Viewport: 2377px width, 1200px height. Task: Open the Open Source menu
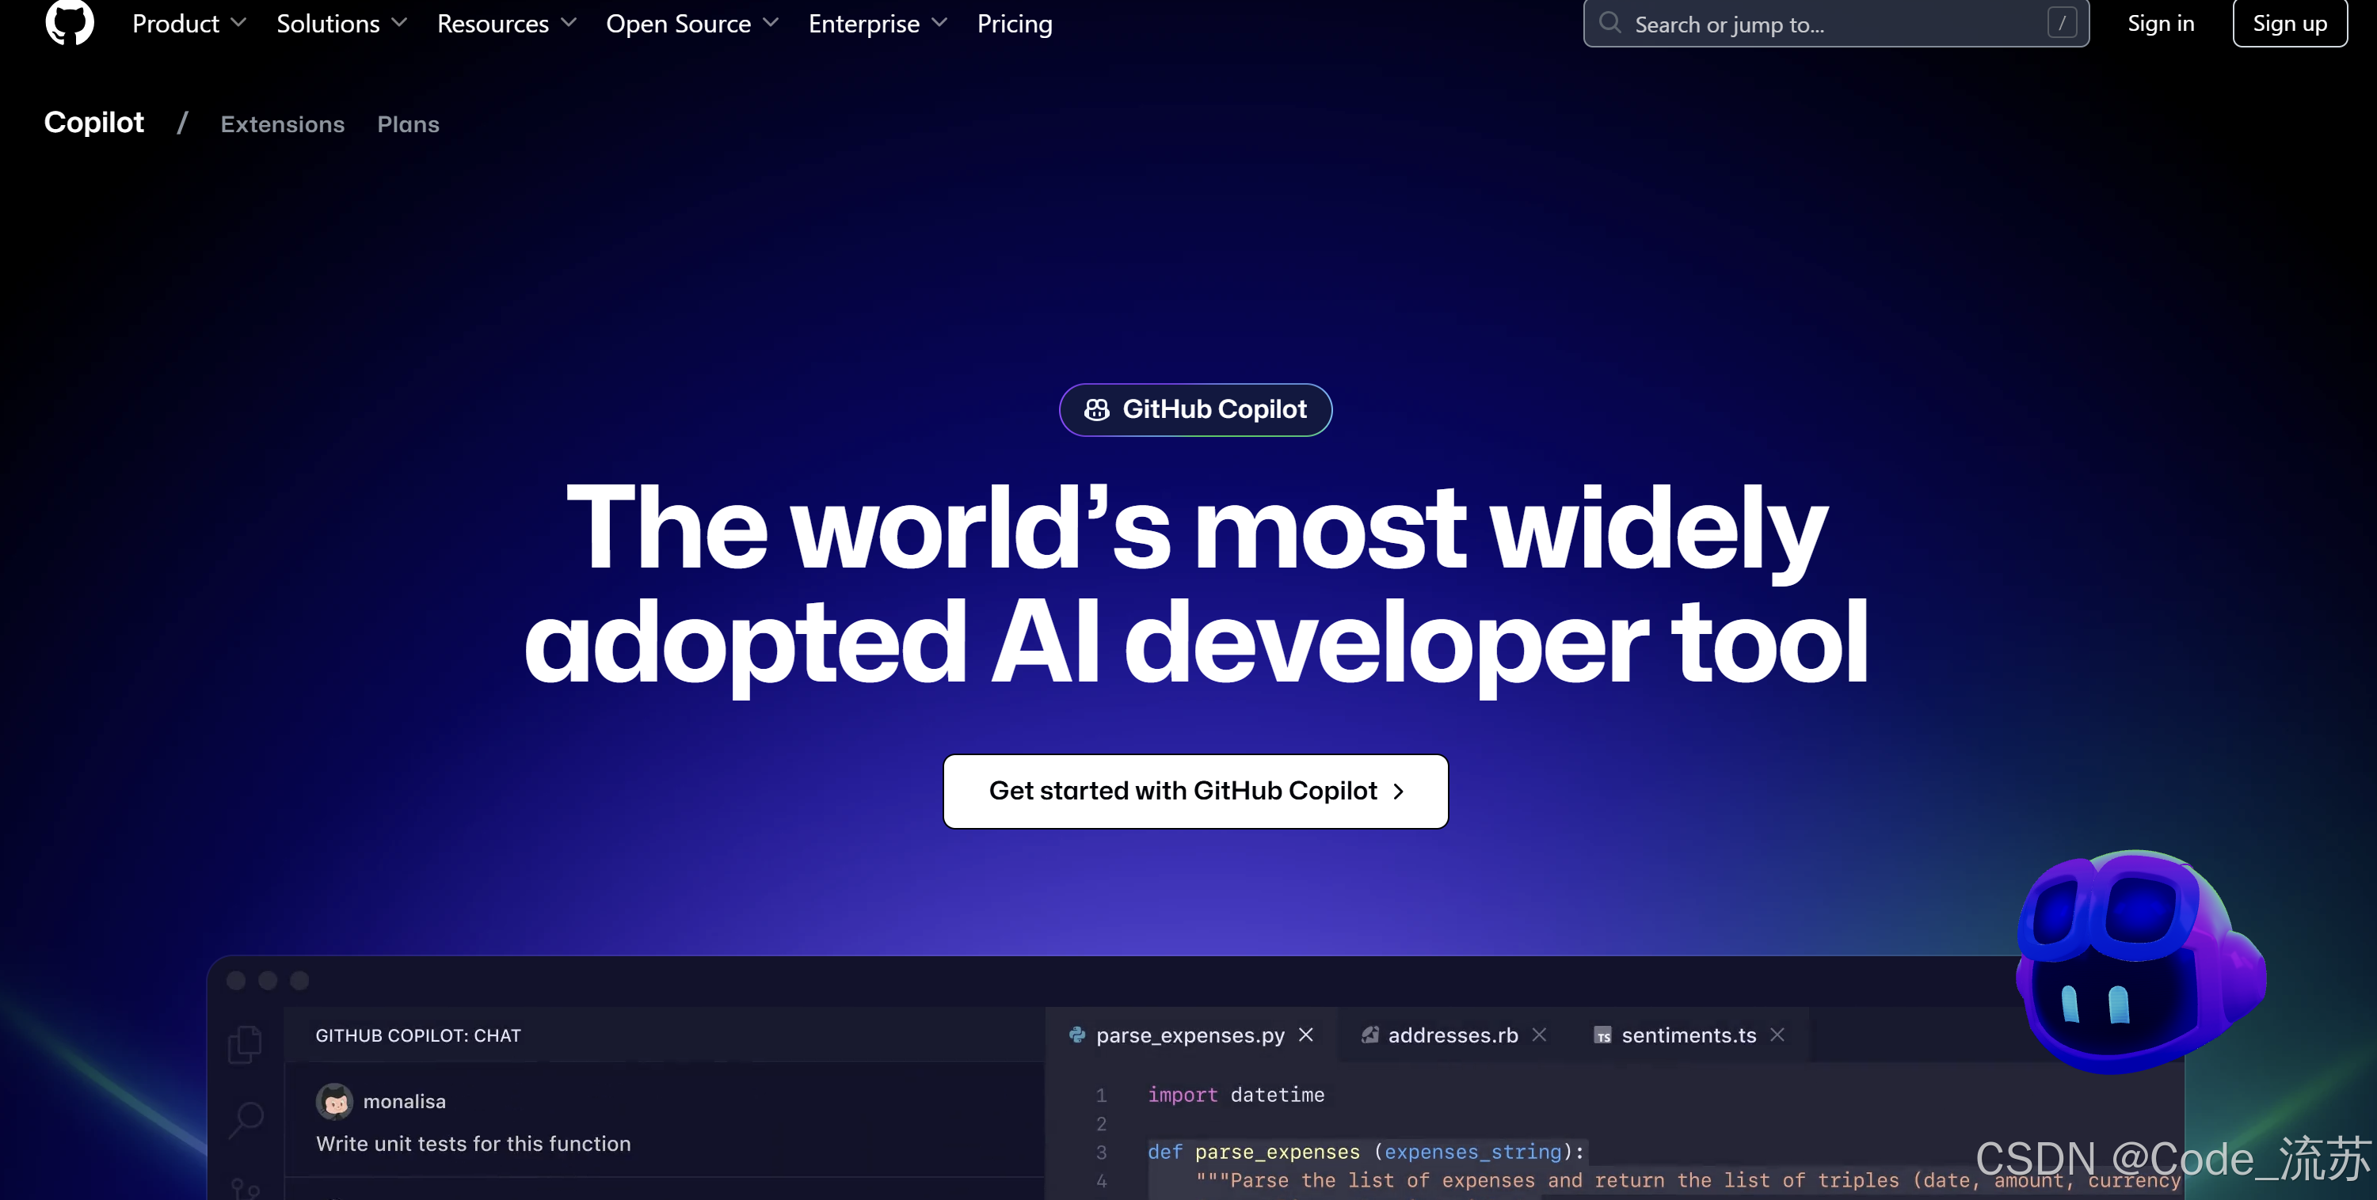[x=691, y=24]
